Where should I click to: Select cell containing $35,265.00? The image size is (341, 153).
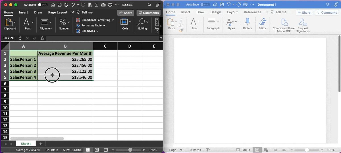click(x=65, y=59)
